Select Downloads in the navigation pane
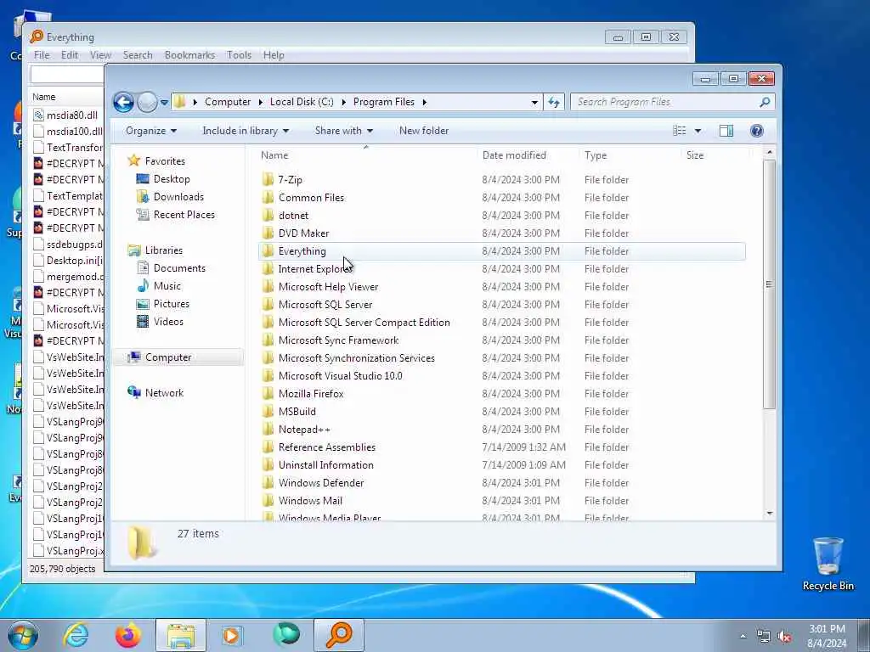The image size is (870, 652). tap(178, 197)
